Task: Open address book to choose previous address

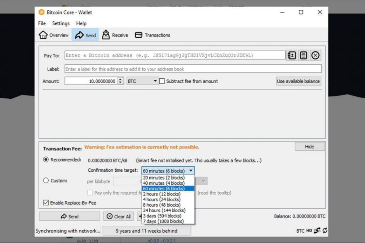Action: tap(292, 55)
